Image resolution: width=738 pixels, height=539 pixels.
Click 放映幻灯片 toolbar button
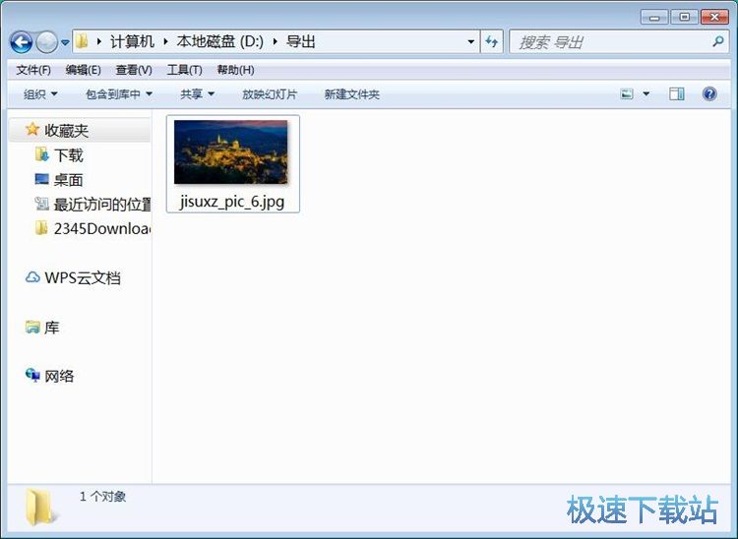[x=270, y=94]
